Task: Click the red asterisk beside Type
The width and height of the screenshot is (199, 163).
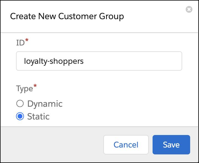Action: (35, 86)
